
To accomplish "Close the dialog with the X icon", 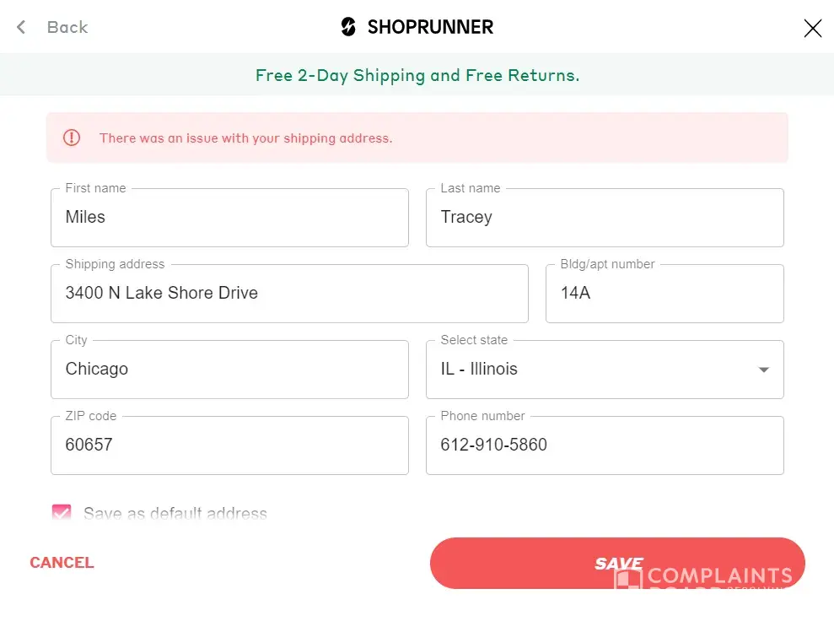I will (x=812, y=29).
